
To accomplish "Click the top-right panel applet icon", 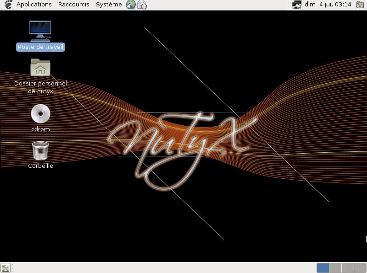I will 360,5.
